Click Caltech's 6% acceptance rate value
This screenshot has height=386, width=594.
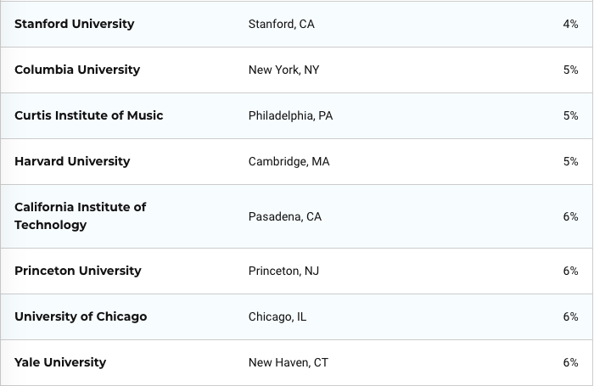point(570,216)
